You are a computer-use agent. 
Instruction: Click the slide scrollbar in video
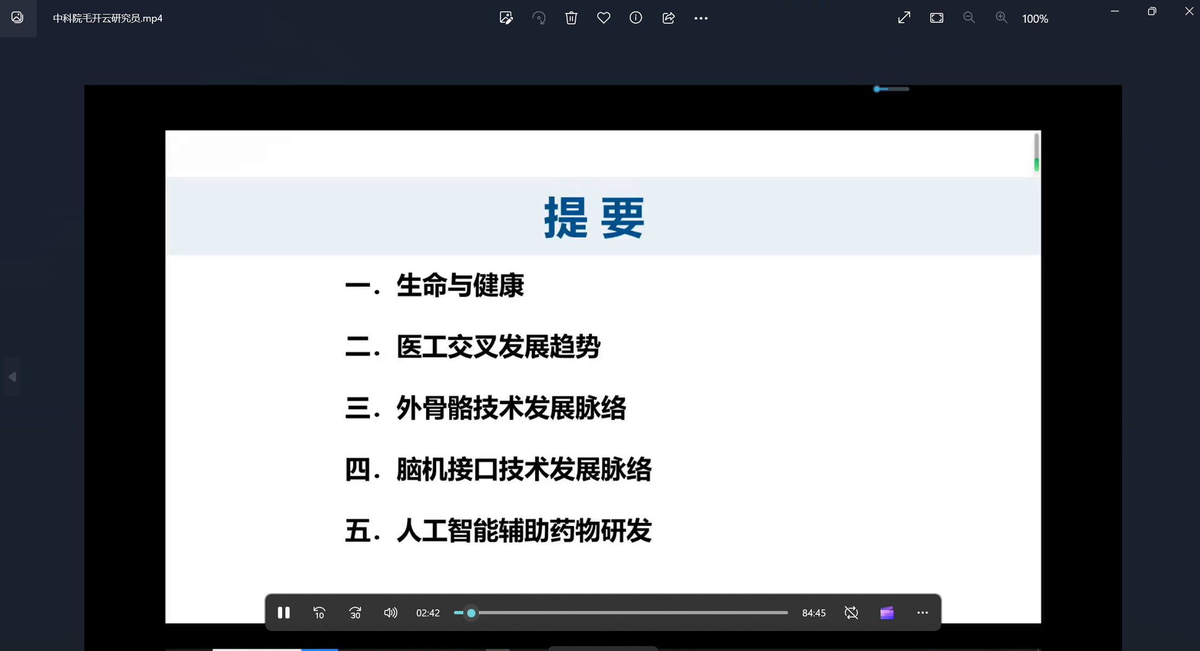click(x=1036, y=152)
